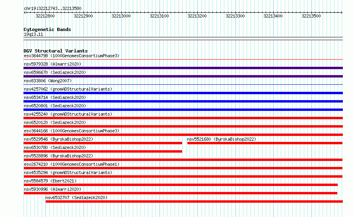Click the thin red line under esv3644798

pyautogui.click(x=183, y=60)
